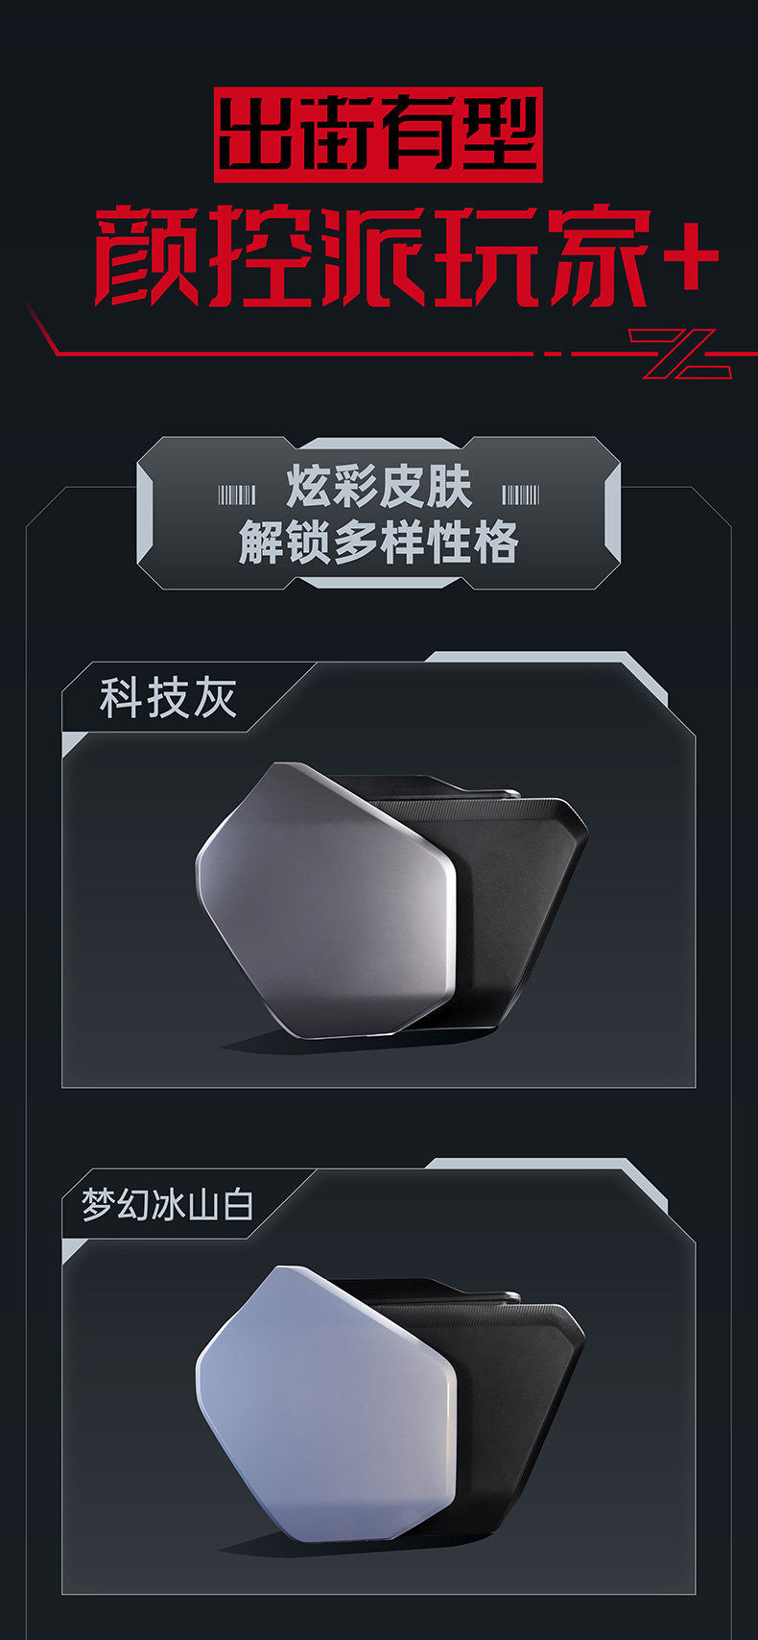Screen dimensions: 758x1640
Task: Click the red slashed emblem under title
Action: pos(679,353)
